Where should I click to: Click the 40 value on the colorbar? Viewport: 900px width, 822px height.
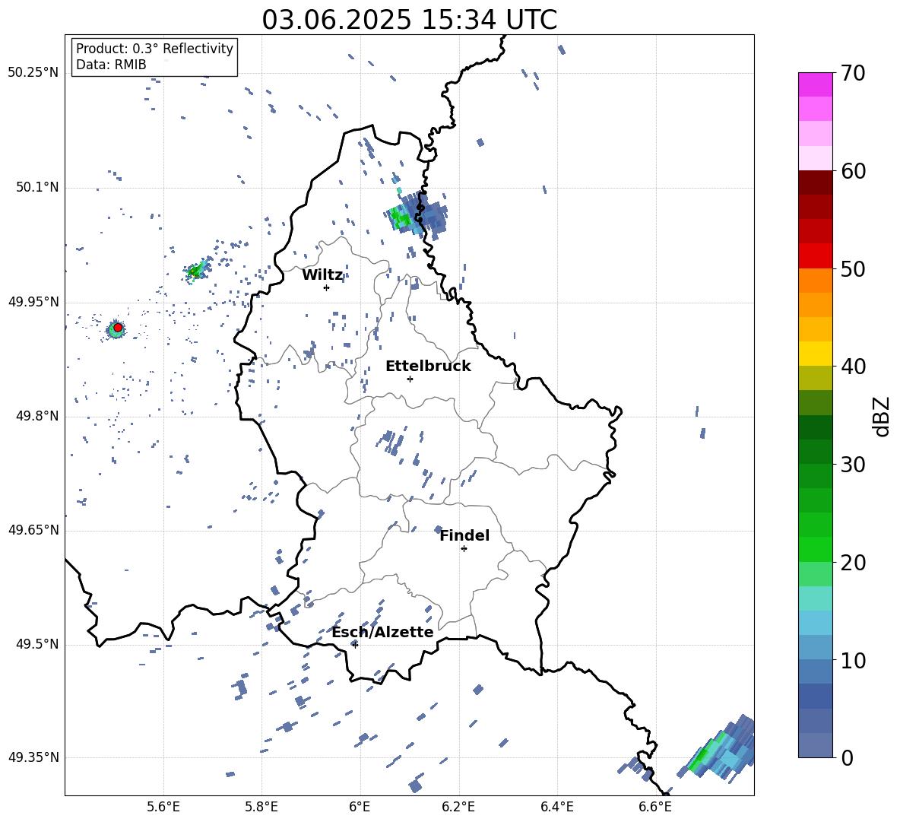(x=853, y=367)
